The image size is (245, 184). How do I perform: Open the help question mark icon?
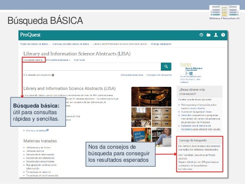pyautogui.click(x=223, y=35)
